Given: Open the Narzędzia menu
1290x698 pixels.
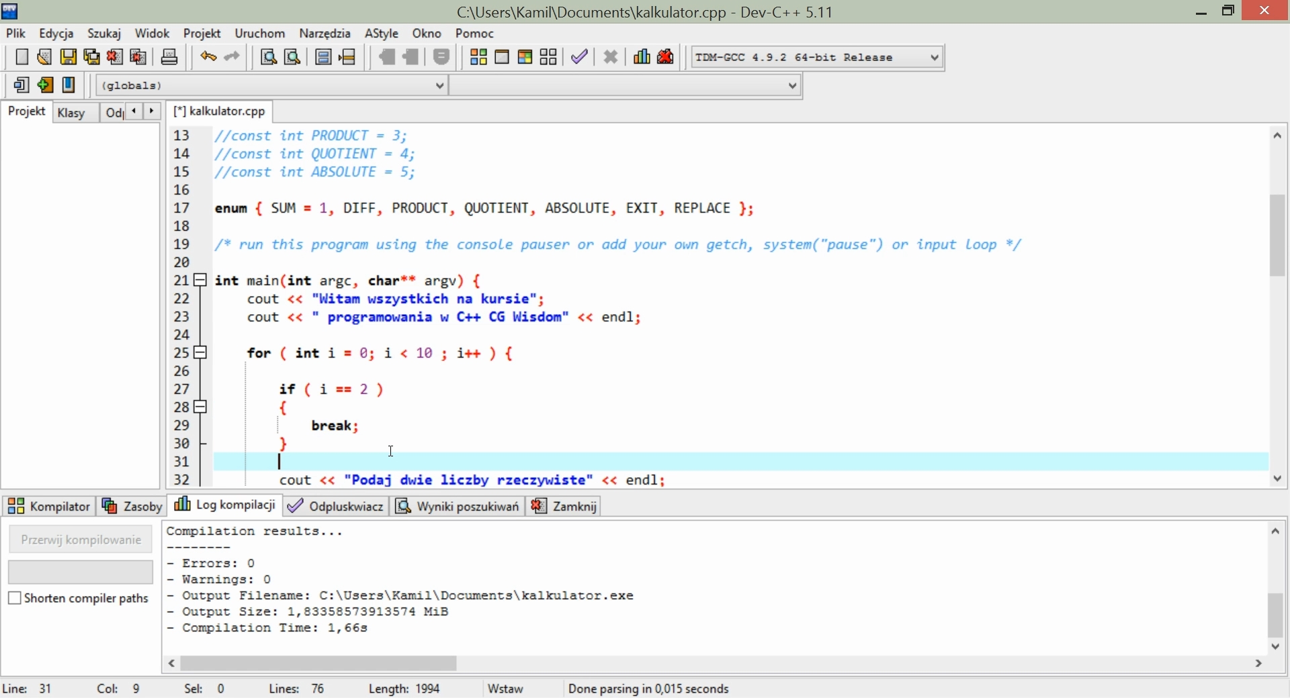Looking at the screenshot, I should pos(326,33).
